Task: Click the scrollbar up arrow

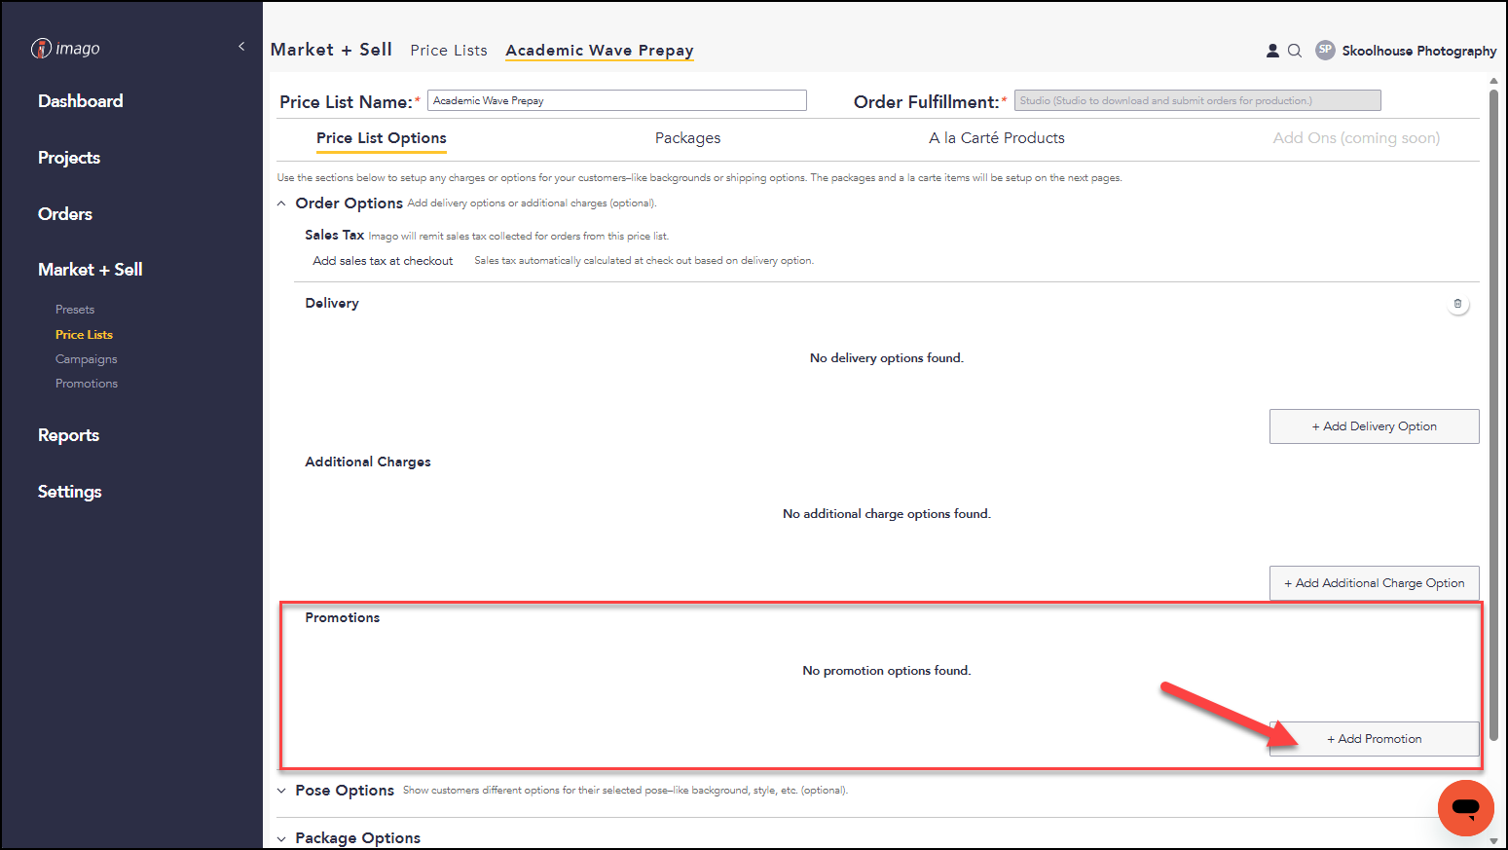Action: click(x=1493, y=82)
